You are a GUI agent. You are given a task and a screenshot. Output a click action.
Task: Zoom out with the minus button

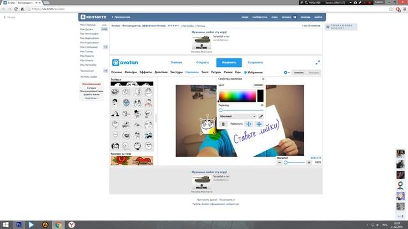click(279, 163)
